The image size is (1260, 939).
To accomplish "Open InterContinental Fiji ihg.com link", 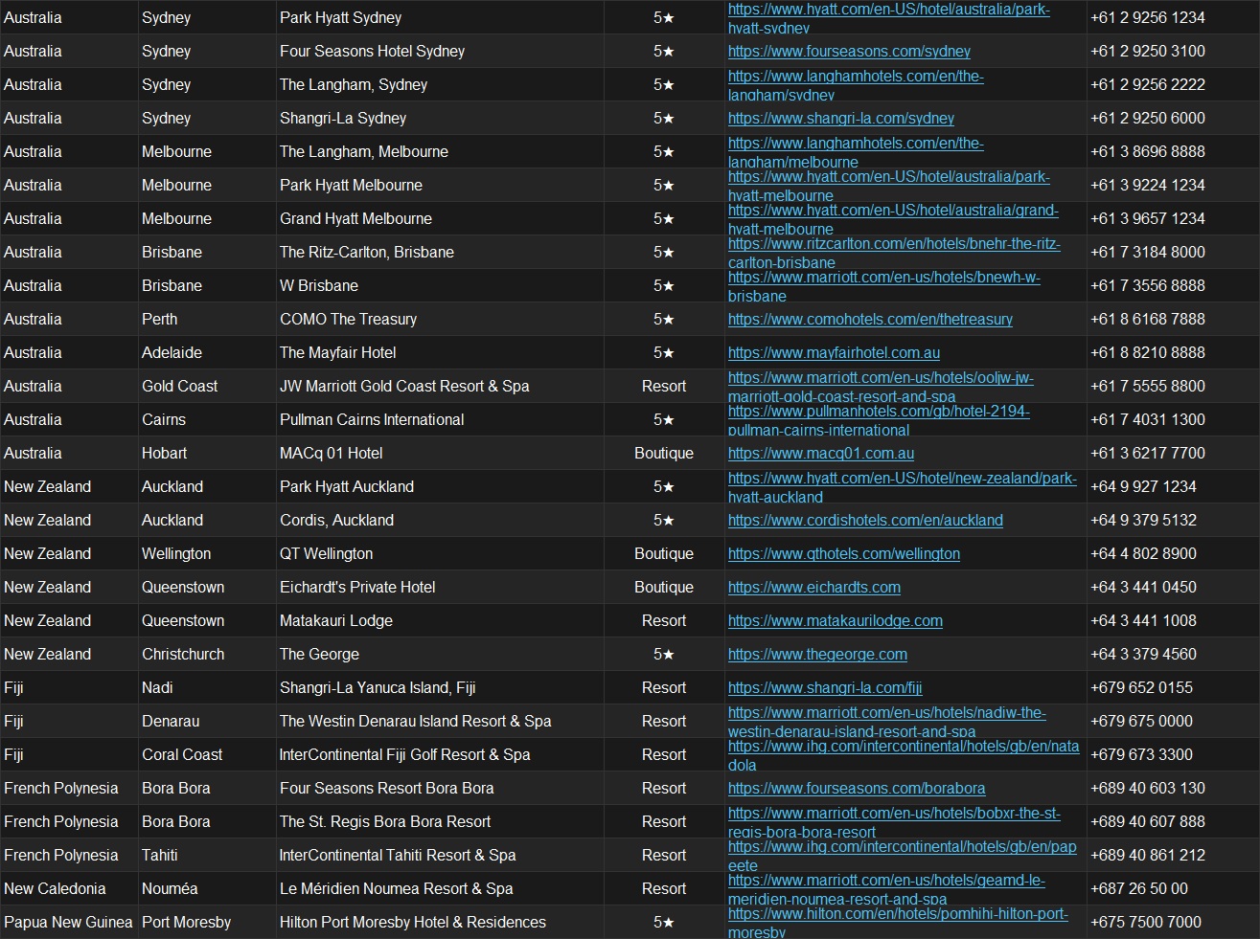I will click(904, 754).
